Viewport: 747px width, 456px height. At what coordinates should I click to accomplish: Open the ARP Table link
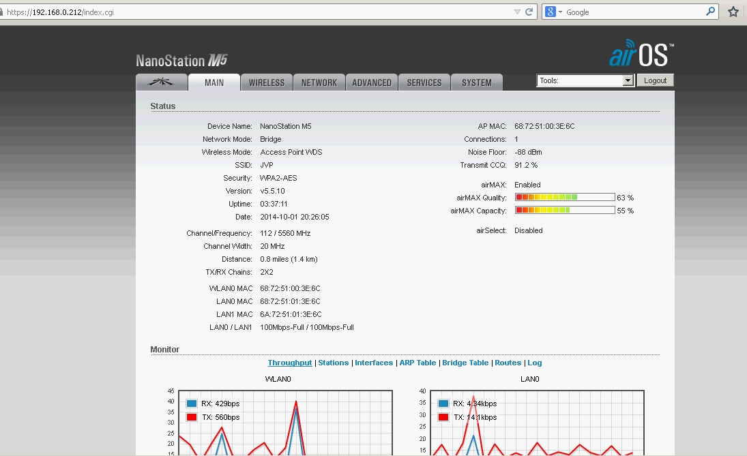pos(418,363)
